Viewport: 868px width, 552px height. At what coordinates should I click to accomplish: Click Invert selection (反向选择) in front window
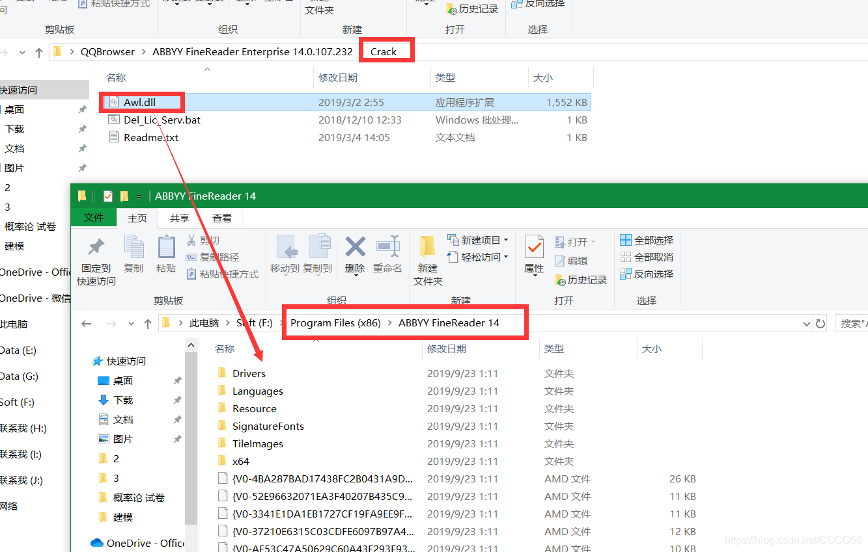[x=647, y=274]
